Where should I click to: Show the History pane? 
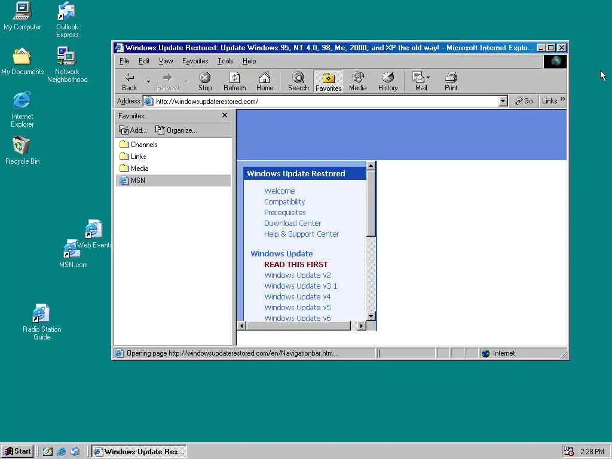tap(387, 81)
